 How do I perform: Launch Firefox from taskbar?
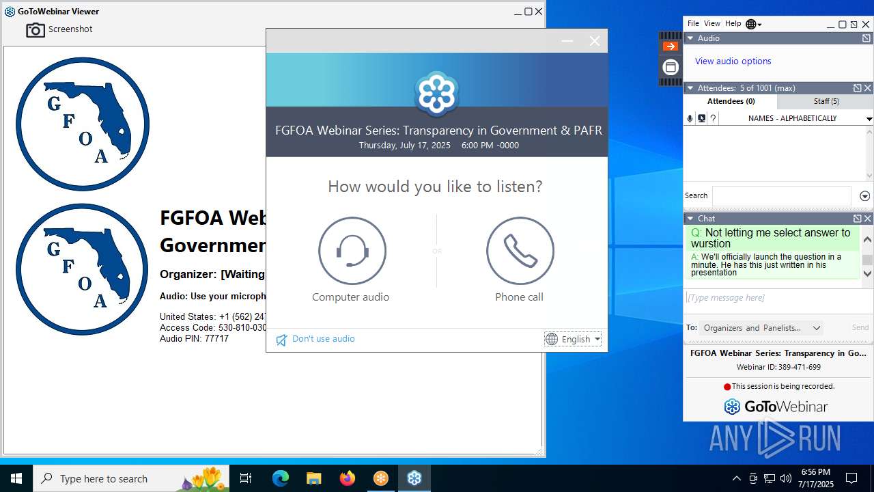coord(347,478)
